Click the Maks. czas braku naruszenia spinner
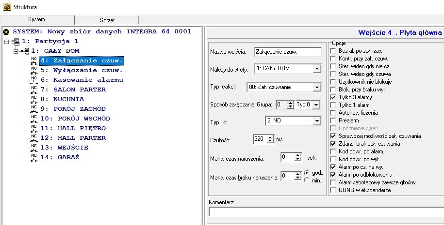Screen dimensions: 444x225 tap(297, 176)
